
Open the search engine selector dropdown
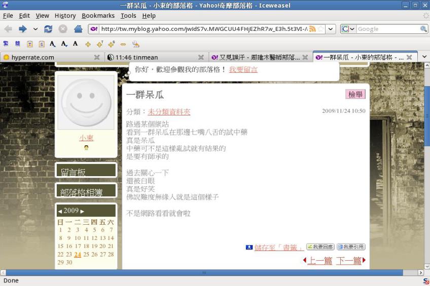click(x=346, y=29)
